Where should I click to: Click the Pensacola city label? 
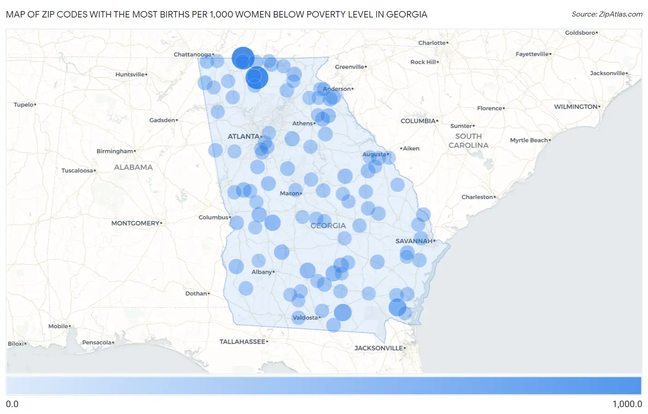[97, 343]
